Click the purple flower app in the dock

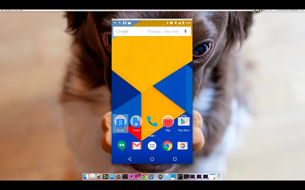tap(132, 177)
